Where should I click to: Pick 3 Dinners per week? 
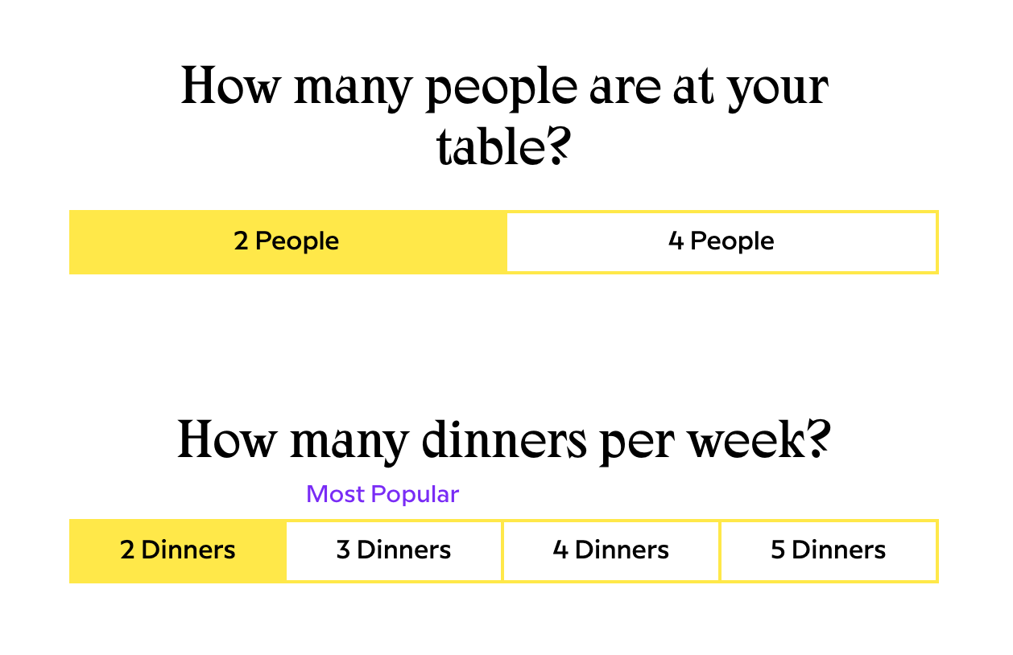point(394,550)
